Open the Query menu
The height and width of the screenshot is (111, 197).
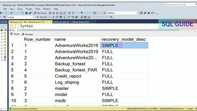point(20,9)
